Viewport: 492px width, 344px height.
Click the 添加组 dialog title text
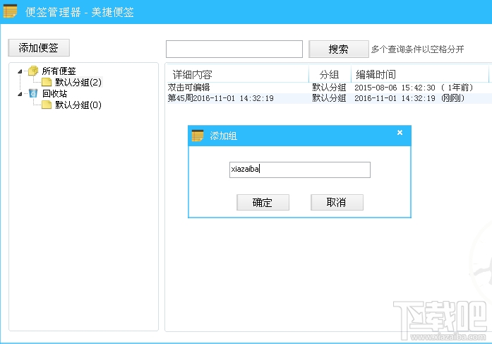point(223,136)
